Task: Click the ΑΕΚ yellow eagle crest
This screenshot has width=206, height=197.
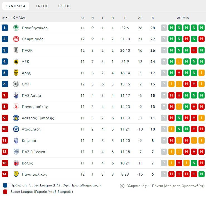Action: click(x=16, y=62)
